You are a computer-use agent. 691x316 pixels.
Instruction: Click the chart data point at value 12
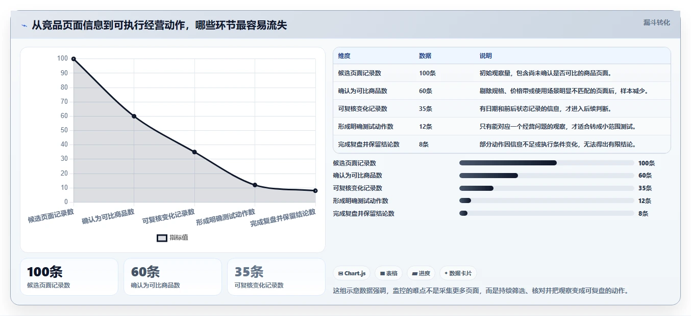coord(255,185)
